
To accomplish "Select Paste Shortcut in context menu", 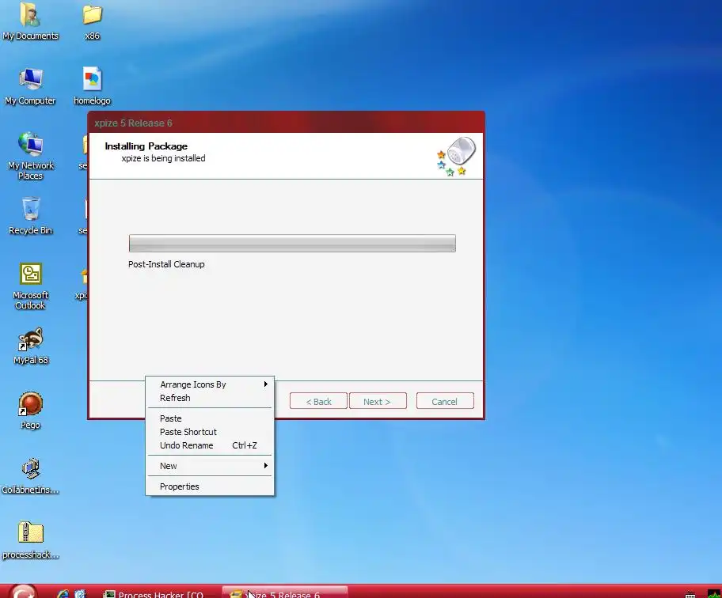I will pos(210,432).
